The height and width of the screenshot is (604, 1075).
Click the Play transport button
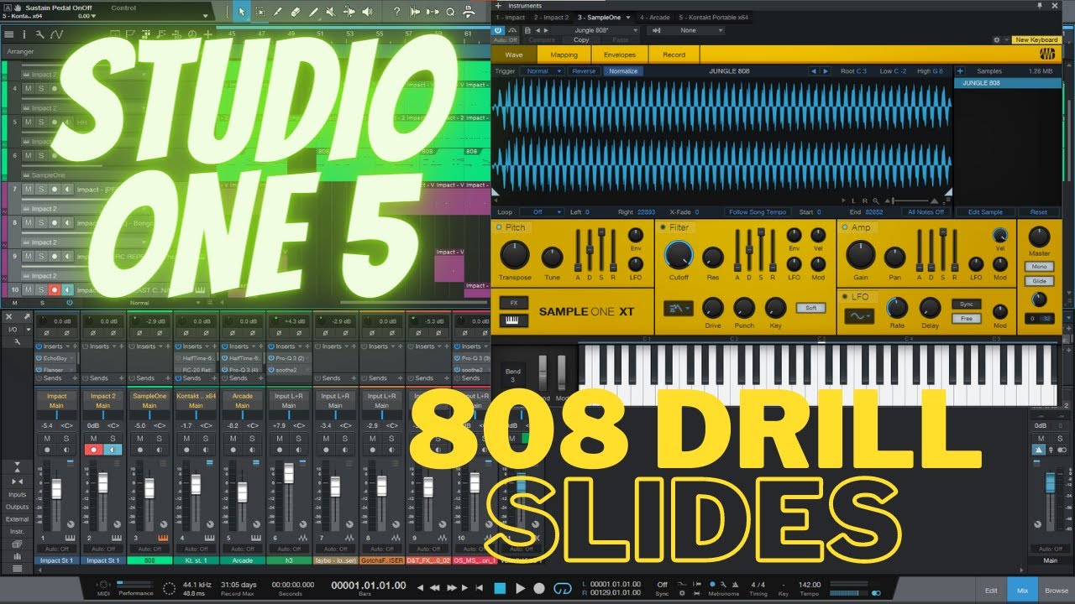(x=520, y=588)
